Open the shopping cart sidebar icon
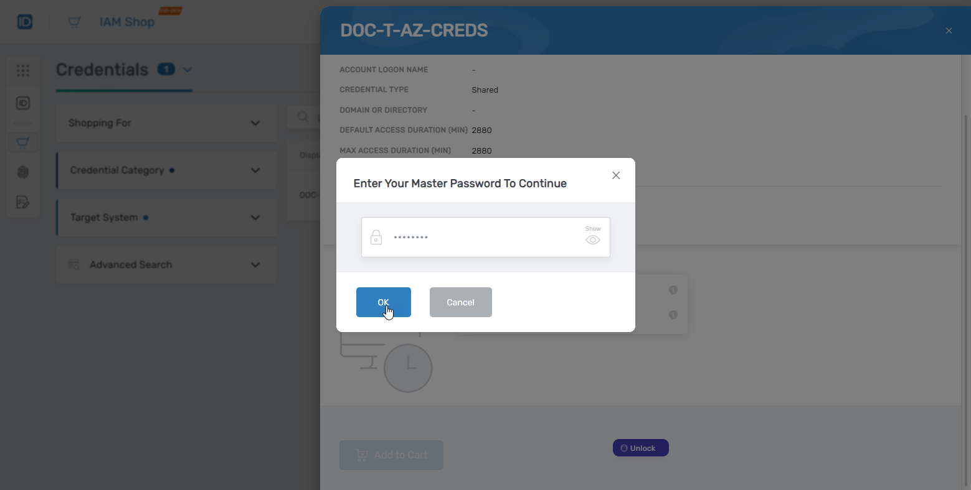 click(23, 142)
